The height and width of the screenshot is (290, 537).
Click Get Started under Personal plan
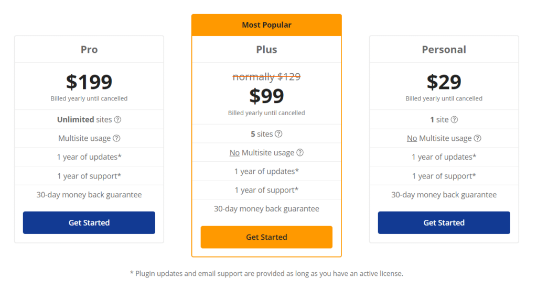444,222
